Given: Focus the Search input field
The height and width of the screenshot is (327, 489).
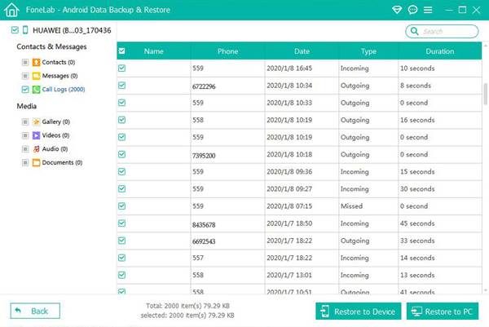Looking at the screenshot, I should 442,31.
